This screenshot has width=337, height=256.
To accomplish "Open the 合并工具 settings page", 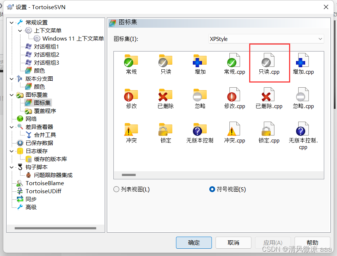I will click(x=45, y=135).
